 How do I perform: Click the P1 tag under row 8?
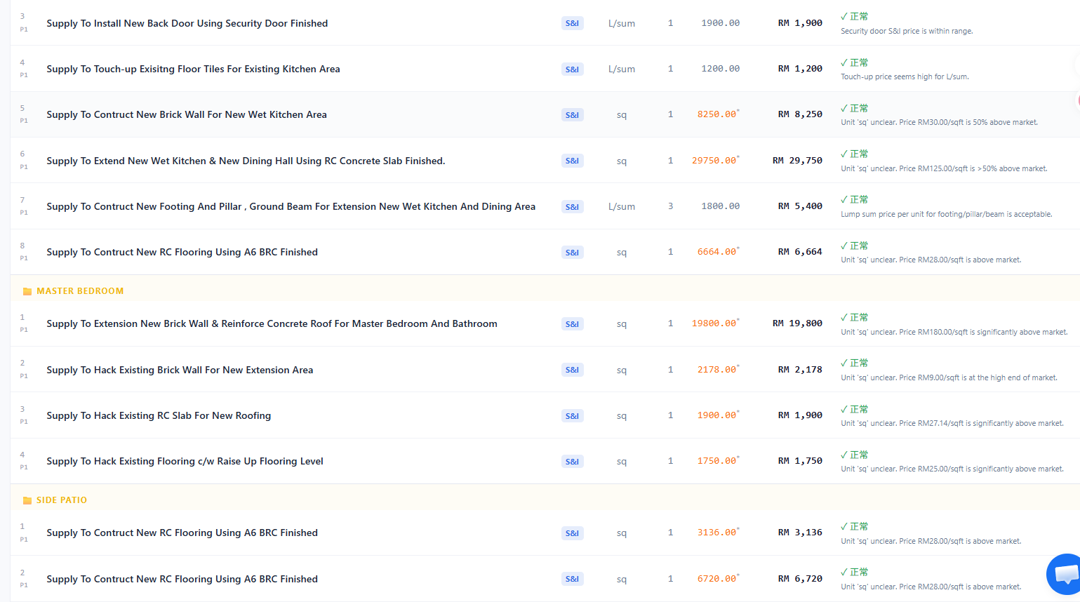pos(24,258)
